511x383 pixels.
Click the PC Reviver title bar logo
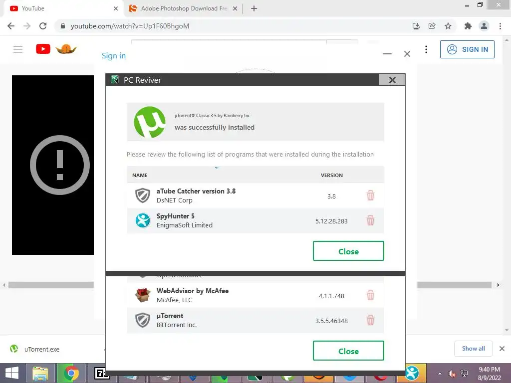coord(114,79)
